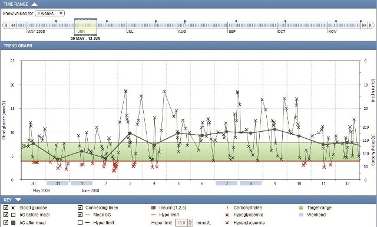The width and height of the screenshot is (377, 227).
Task: Jump to SEP on the timeline
Action: [232, 31]
